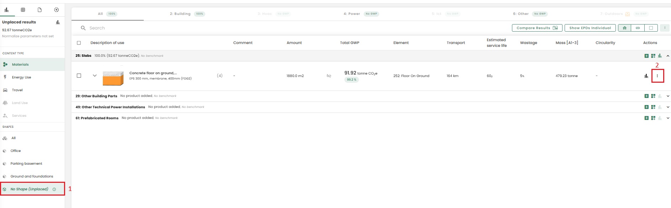
Task: Click the unlink icon next to 1880.0 m2
Action: coord(329,76)
